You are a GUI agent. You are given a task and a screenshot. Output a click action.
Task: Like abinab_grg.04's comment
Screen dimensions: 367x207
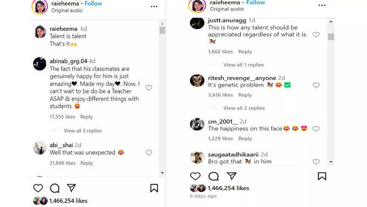[149, 88]
